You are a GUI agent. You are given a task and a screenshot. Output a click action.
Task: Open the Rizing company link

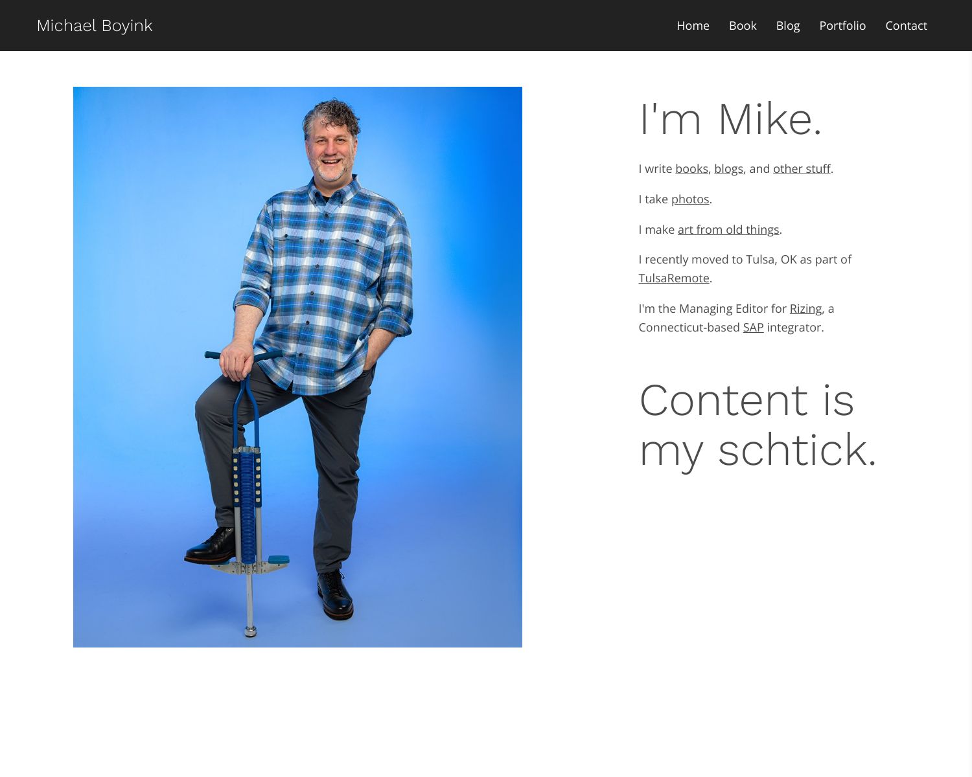coord(805,308)
